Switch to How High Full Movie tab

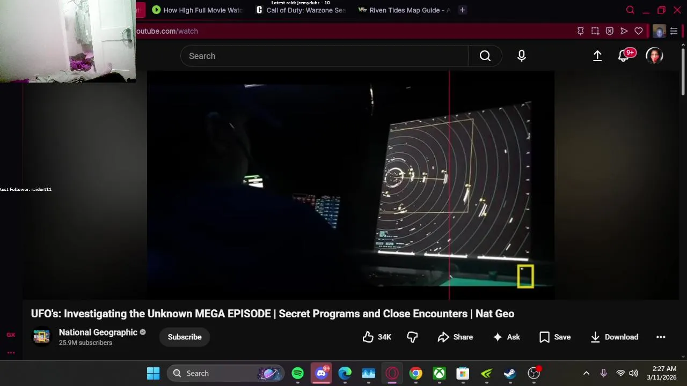pos(196,10)
